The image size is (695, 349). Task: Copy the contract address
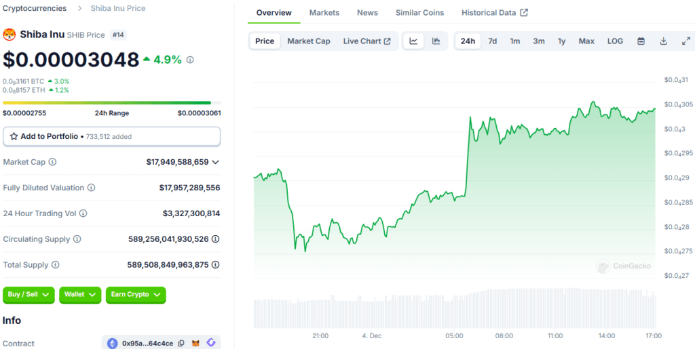pos(181,344)
